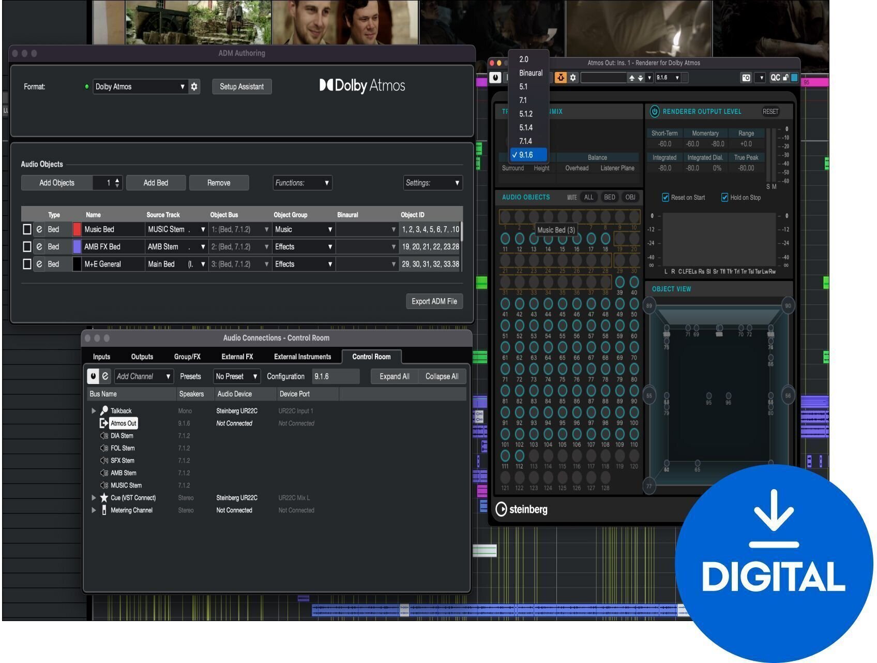Click the red color swatch for Music Bed
877x663 pixels.
click(77, 229)
